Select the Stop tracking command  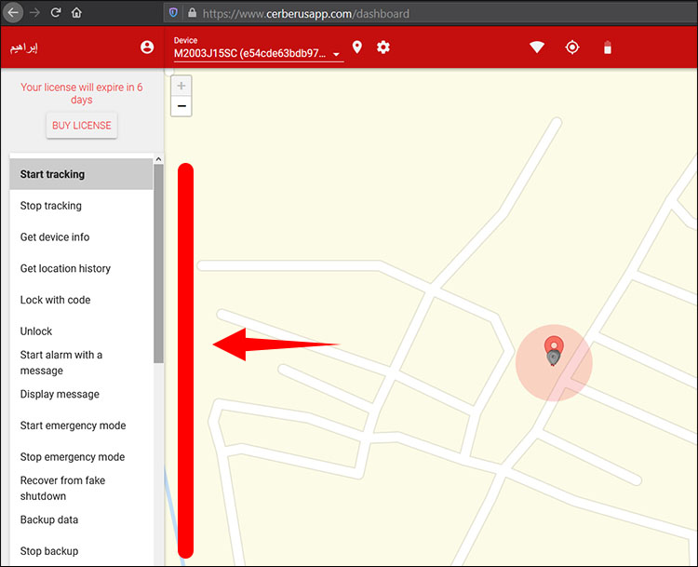tap(82, 206)
